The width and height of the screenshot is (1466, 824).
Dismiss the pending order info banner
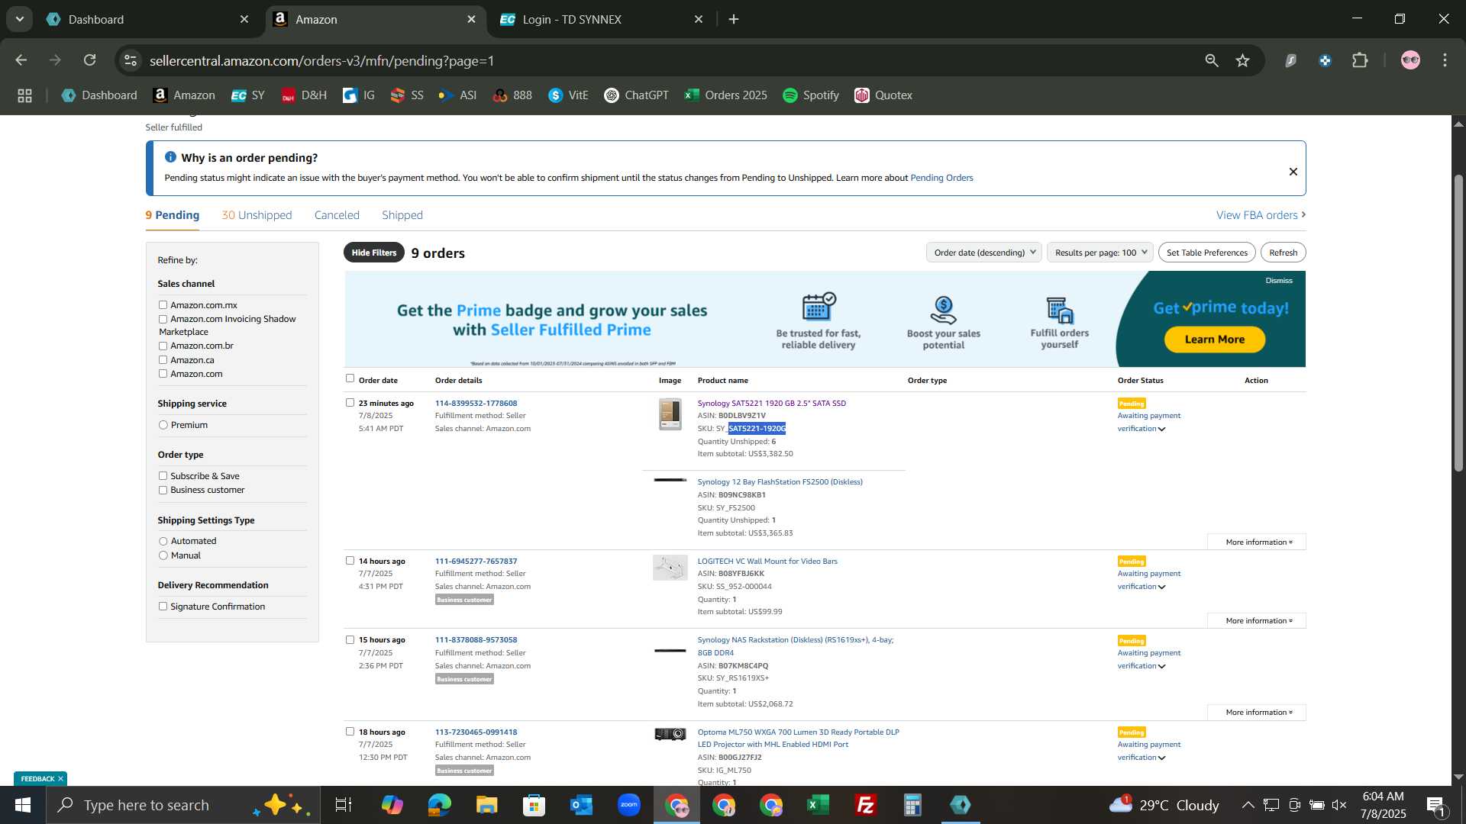1293,172
